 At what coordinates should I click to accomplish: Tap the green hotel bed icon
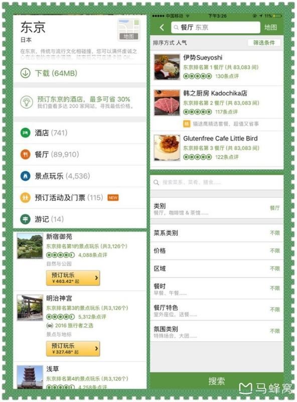[x=25, y=133]
